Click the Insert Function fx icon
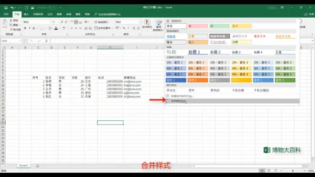The height and width of the screenshot is (177, 315). (x=46, y=41)
